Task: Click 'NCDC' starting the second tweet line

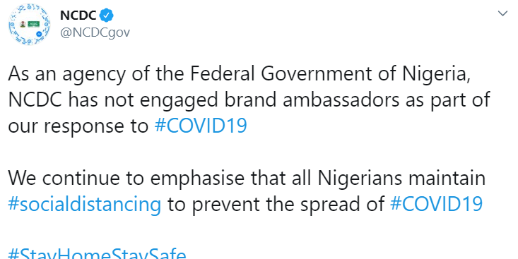Action: pos(35,100)
